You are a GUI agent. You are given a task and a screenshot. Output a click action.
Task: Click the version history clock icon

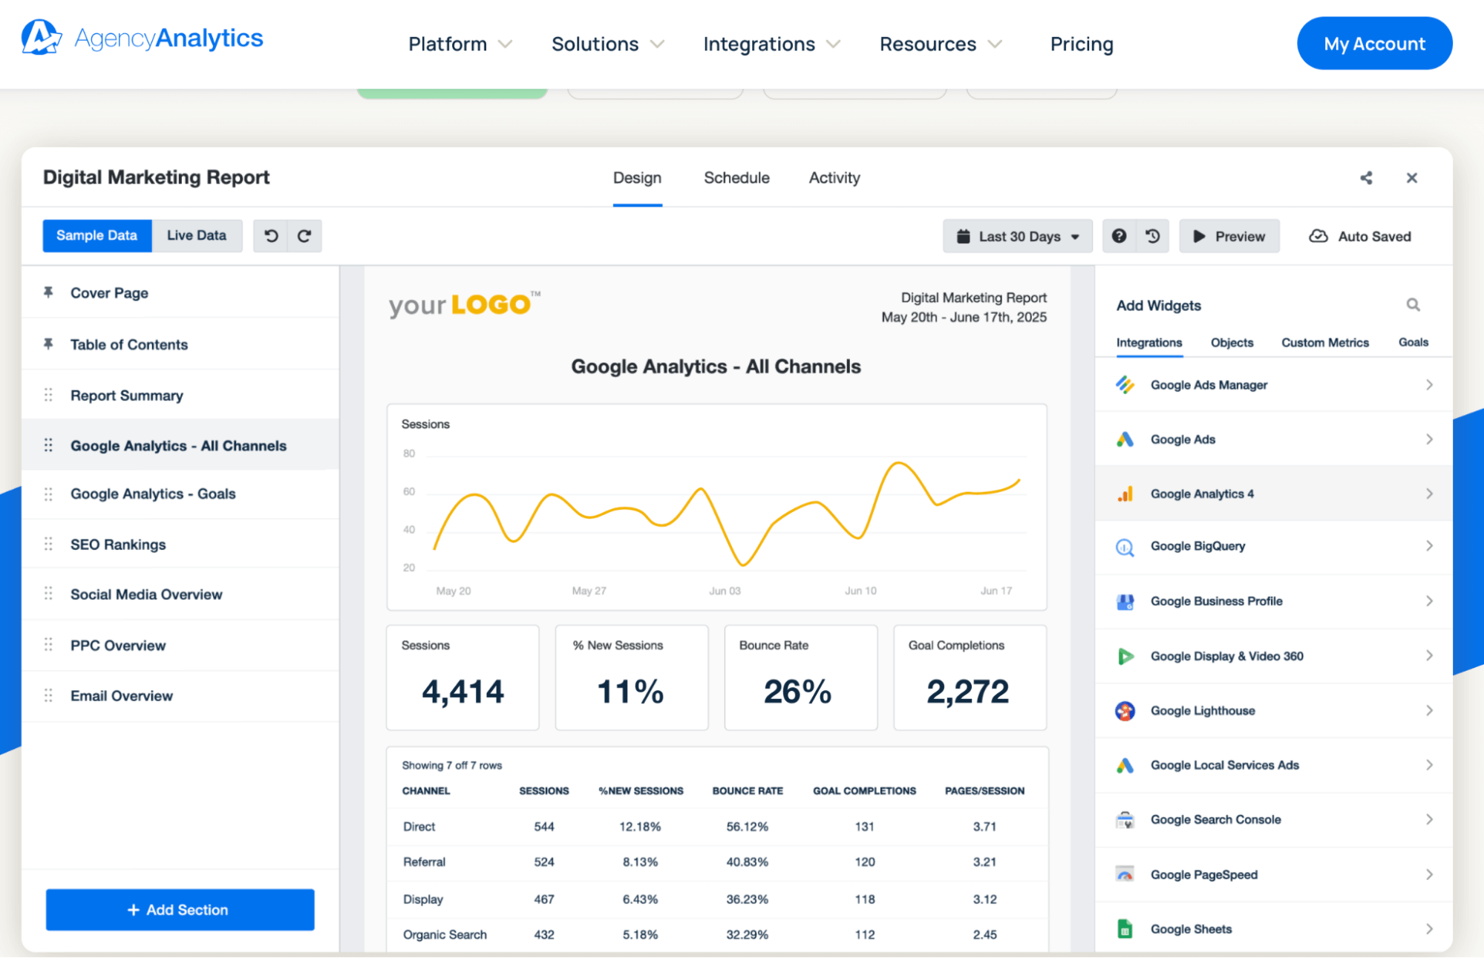[x=1153, y=236]
